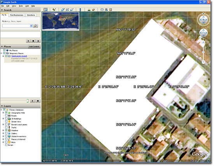Open the OpenLayers export link
This screenshot has height=166, width=214.
[19, 56]
